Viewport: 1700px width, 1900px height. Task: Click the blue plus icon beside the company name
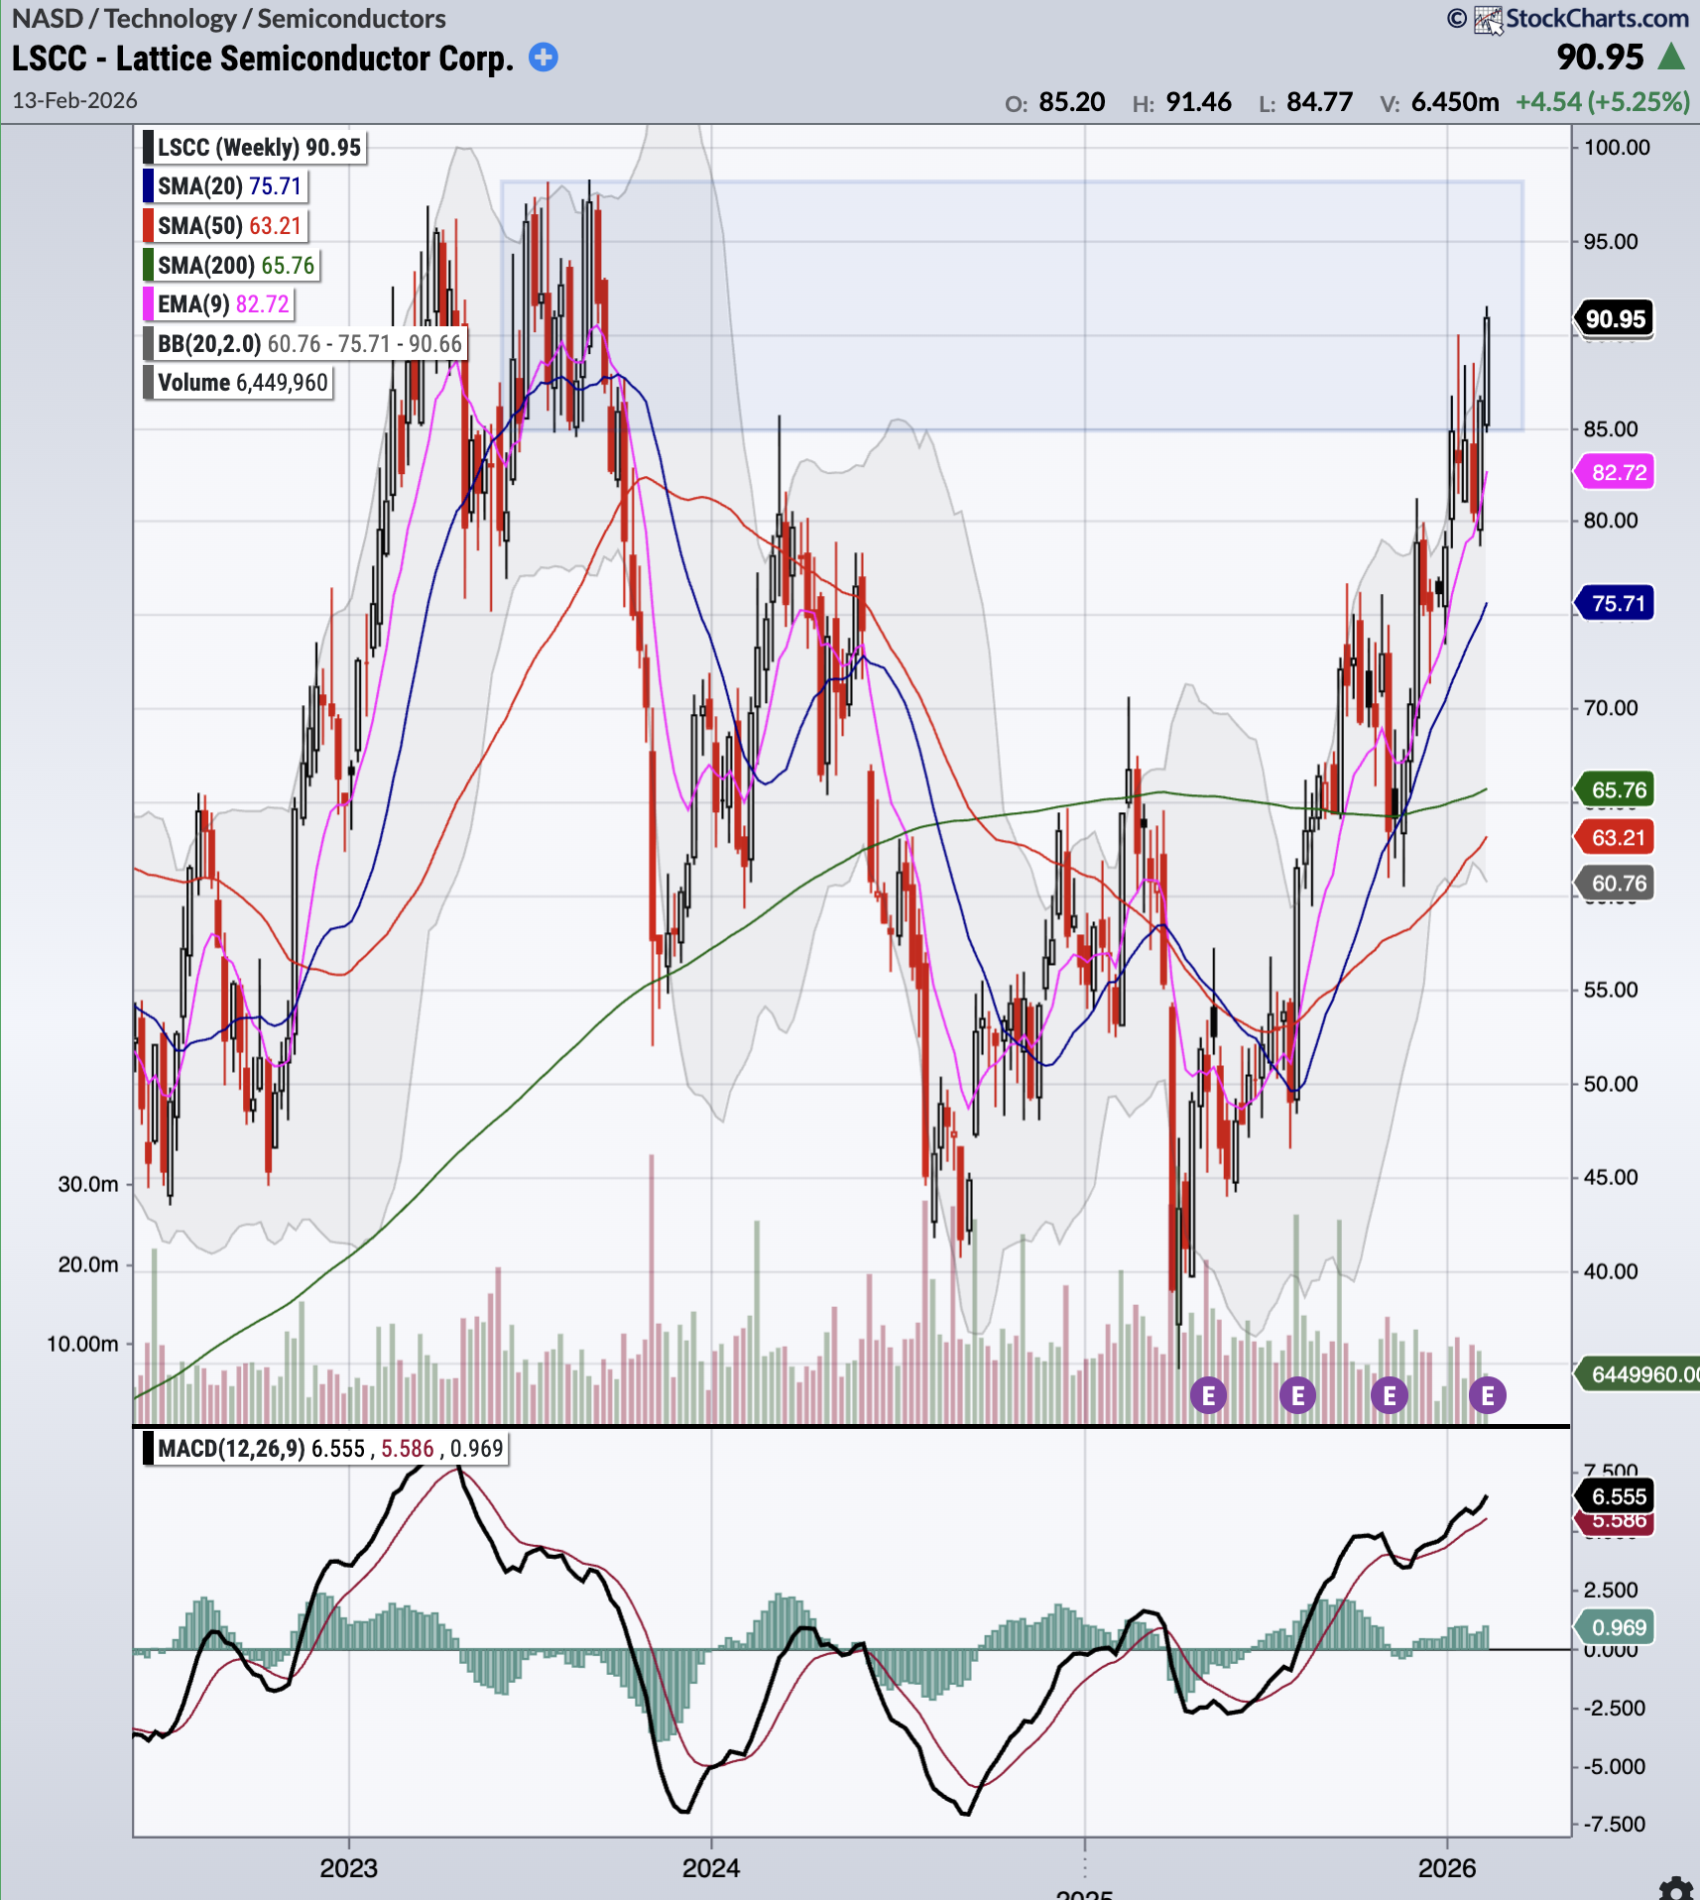543,58
